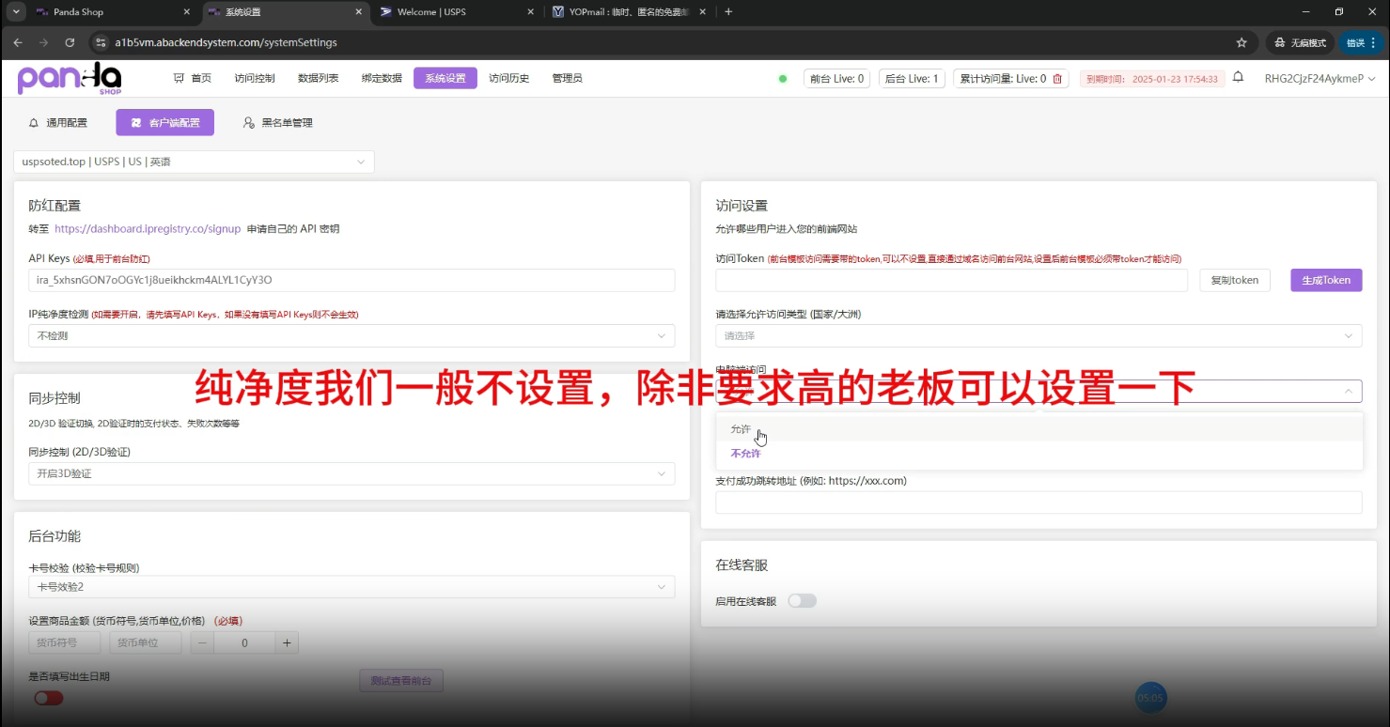1390x727 pixels.
Task: Click 生成Token button
Action: 1326,280
